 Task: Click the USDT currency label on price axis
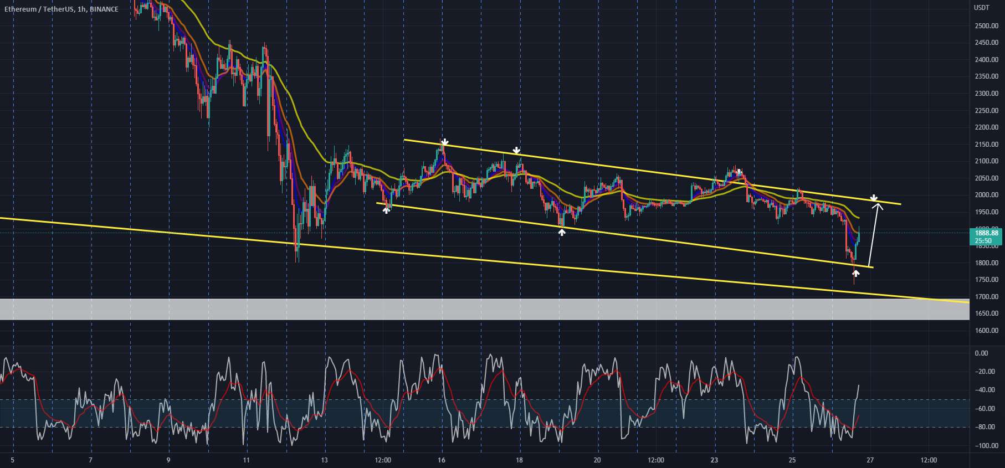pyautogui.click(x=981, y=7)
